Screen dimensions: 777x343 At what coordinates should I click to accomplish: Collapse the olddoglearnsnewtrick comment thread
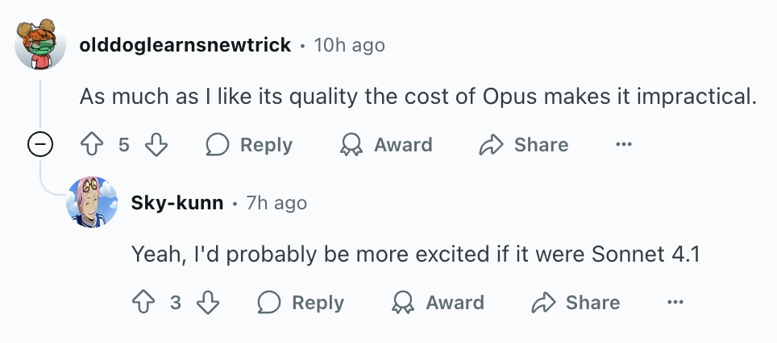tap(40, 144)
